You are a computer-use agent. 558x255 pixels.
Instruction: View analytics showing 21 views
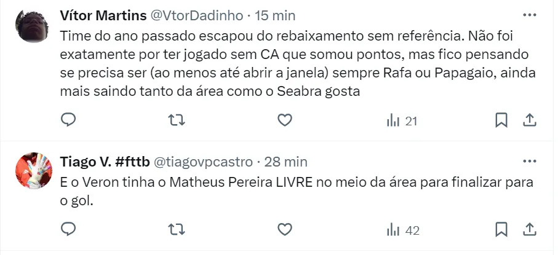pyautogui.click(x=402, y=121)
